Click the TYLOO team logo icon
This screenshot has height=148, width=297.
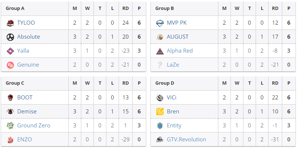tap(10, 23)
